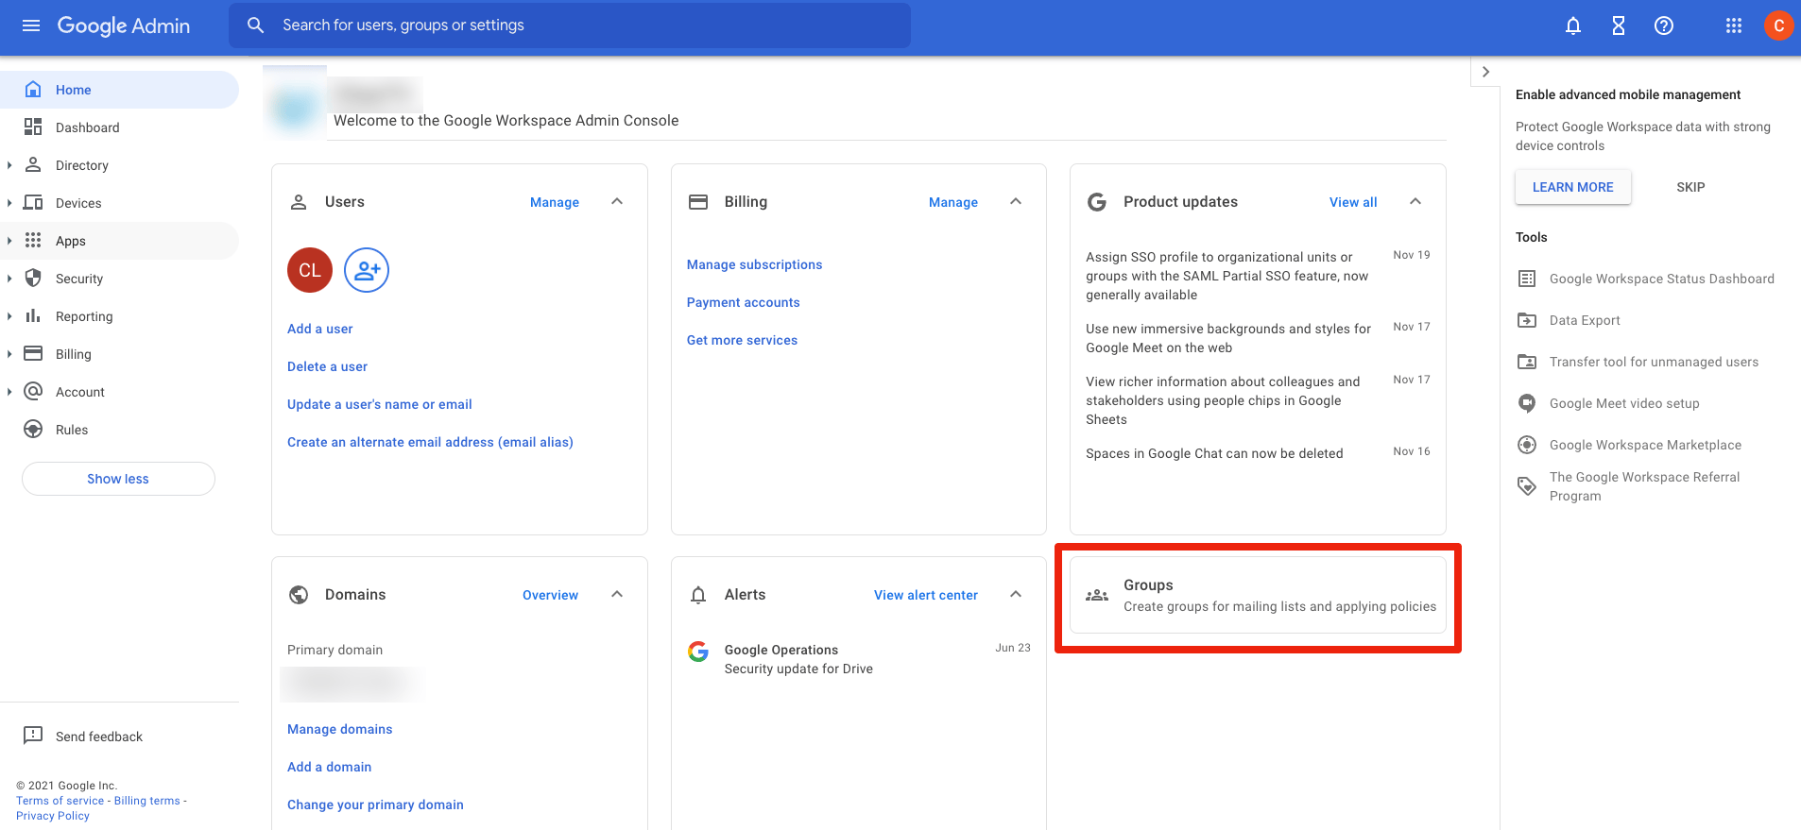Click the hamburger main menu icon

point(31,25)
